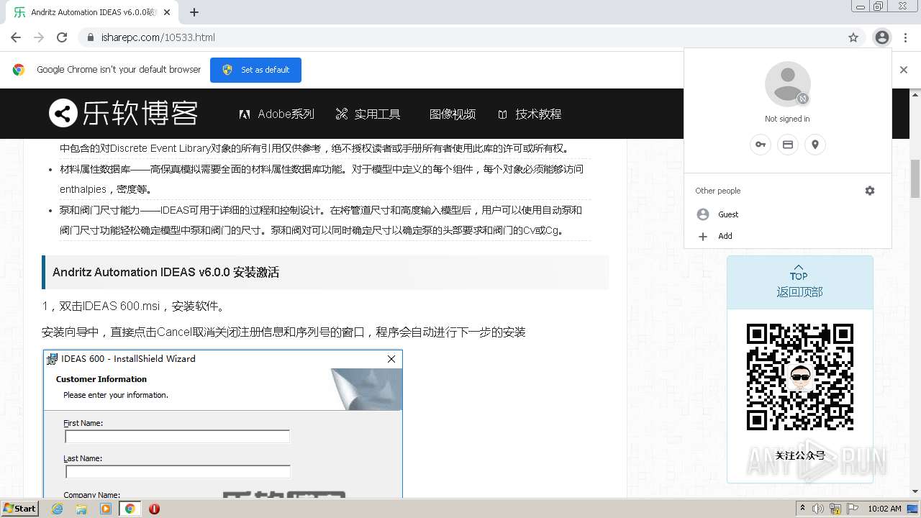Screen dimensions: 921x518
Task: Open the 技术教程 menu
Action: click(x=530, y=114)
